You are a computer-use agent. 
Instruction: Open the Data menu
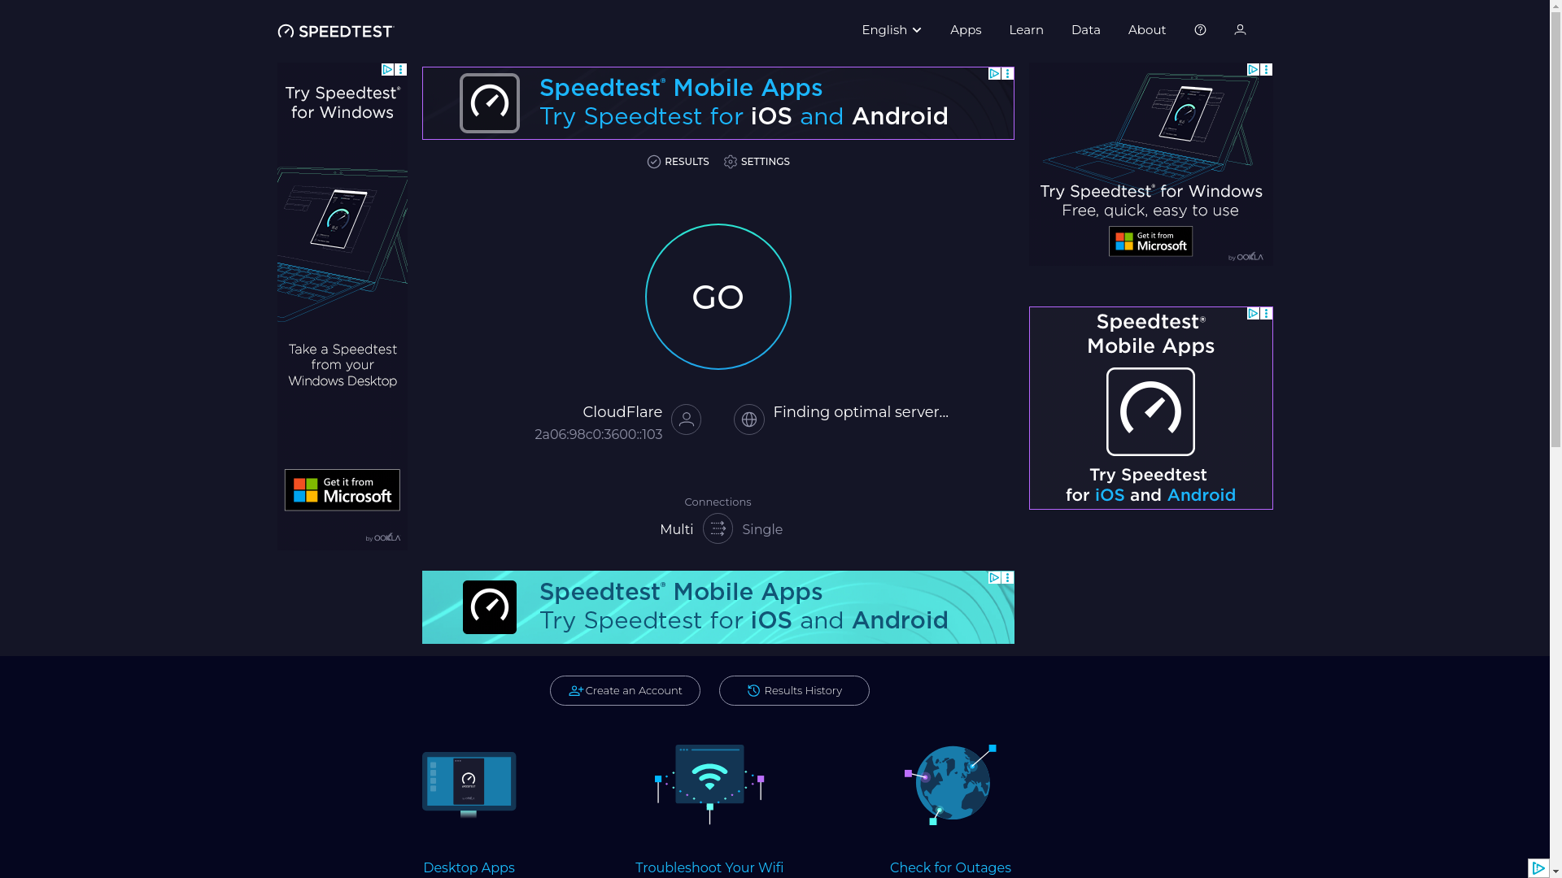[x=1085, y=30]
